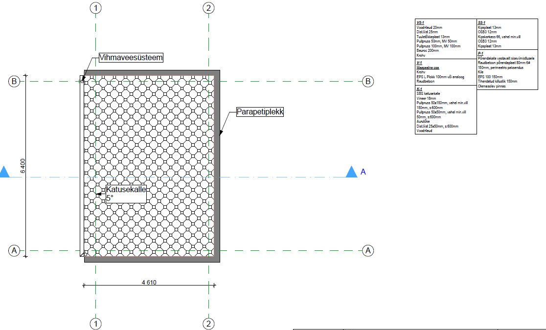The height and width of the screenshot is (330, 546).
Task: Click the SS-1 heading in legend
Action: [x=481, y=23]
